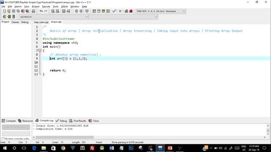Open the Help menu
Viewport: 271px width, 152px height.
coord(84,7)
